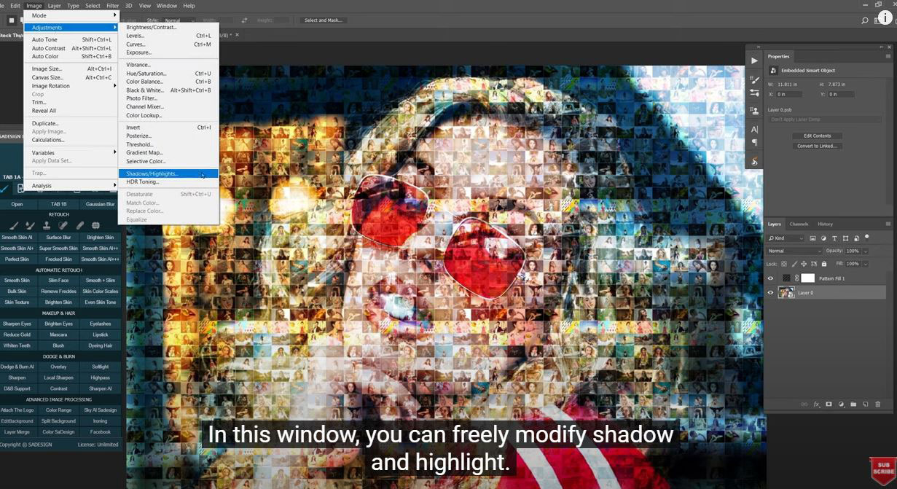Open the layer filter Kind dropdown
897x489 pixels.
point(786,238)
